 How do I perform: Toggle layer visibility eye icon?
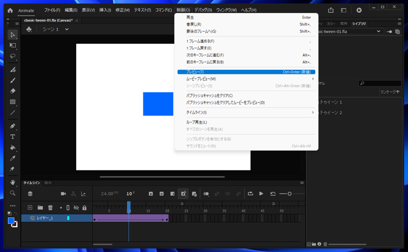pos(76,207)
